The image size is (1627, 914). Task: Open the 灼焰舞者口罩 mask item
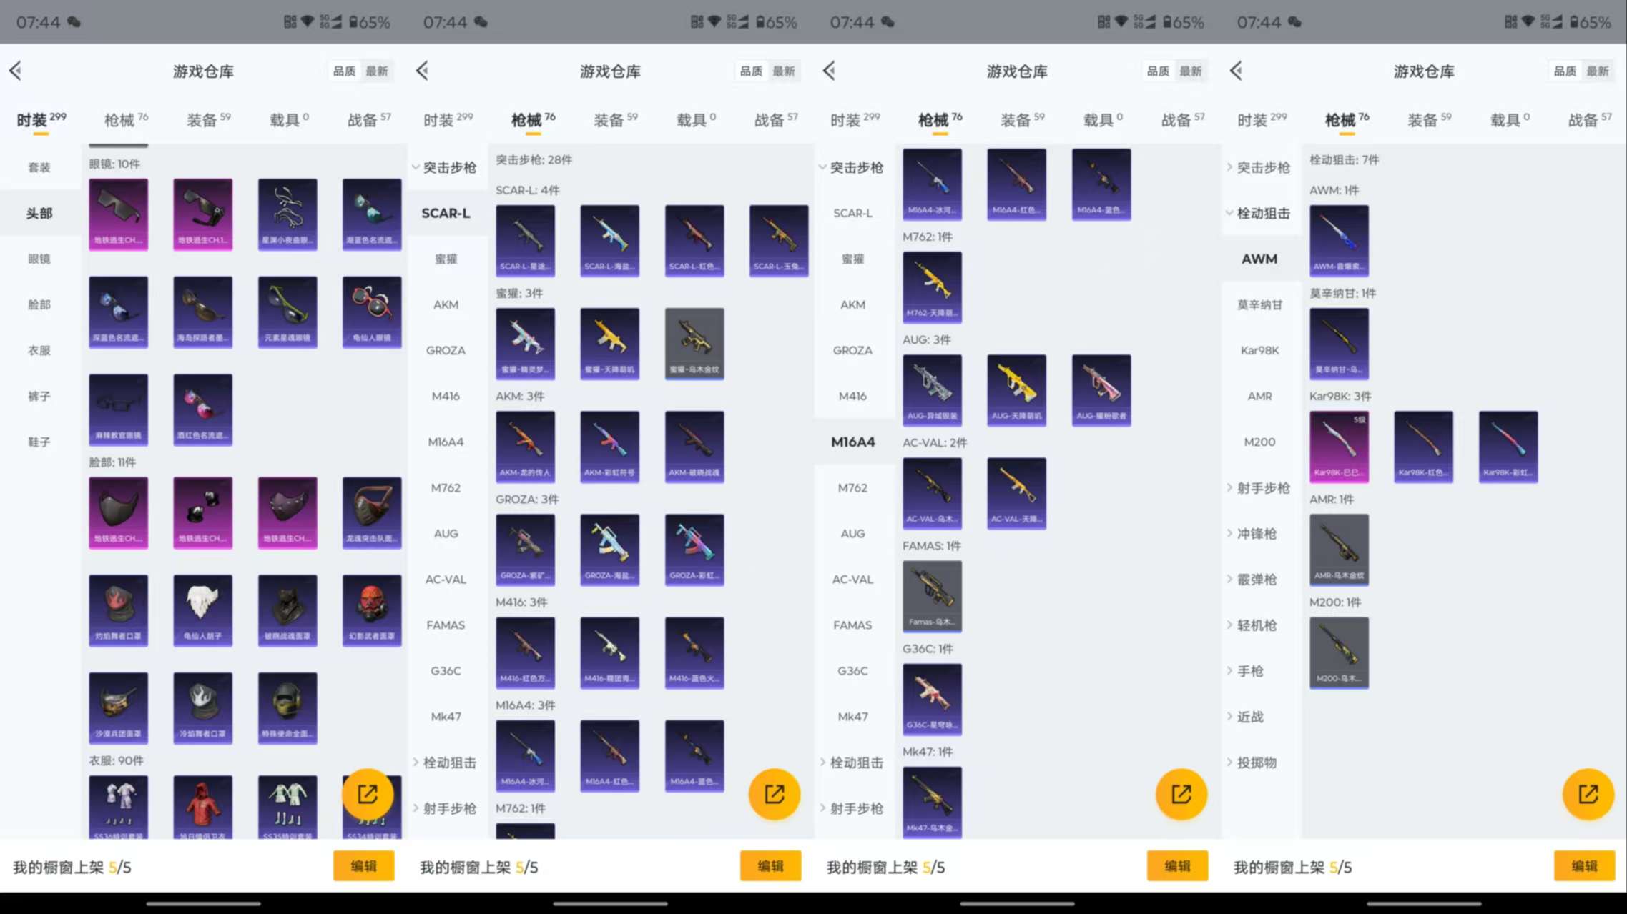click(119, 610)
